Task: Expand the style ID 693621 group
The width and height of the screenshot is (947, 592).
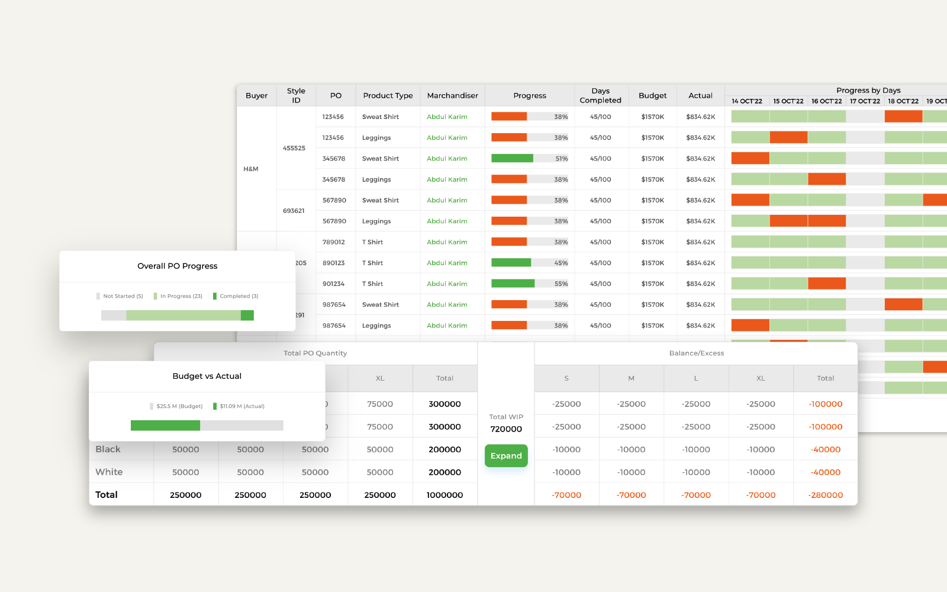Action: point(294,211)
